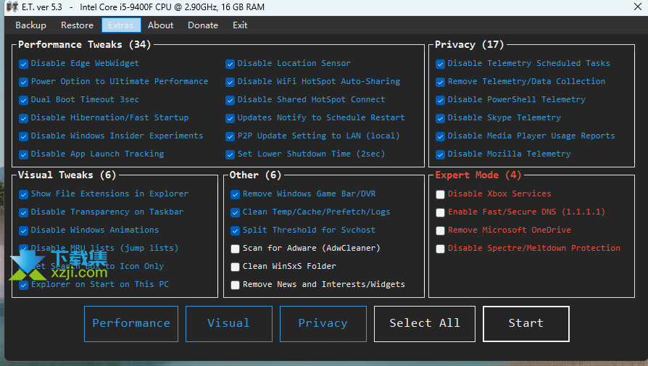Toggle Disable Windows Animations checkbox
This screenshot has height=366, width=648.
pyautogui.click(x=23, y=231)
